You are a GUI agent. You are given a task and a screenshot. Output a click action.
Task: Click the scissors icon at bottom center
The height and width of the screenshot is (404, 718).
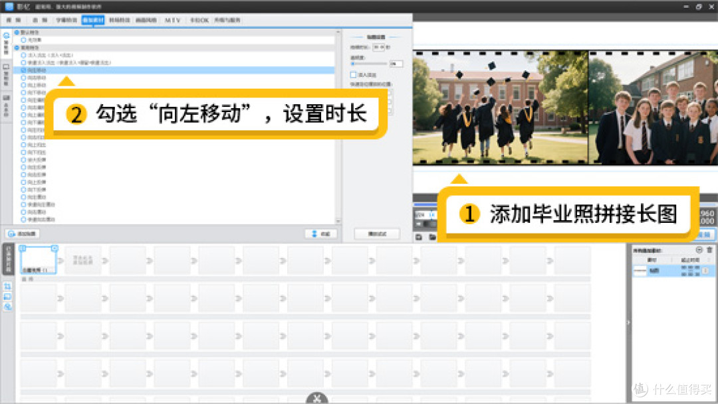click(x=317, y=399)
